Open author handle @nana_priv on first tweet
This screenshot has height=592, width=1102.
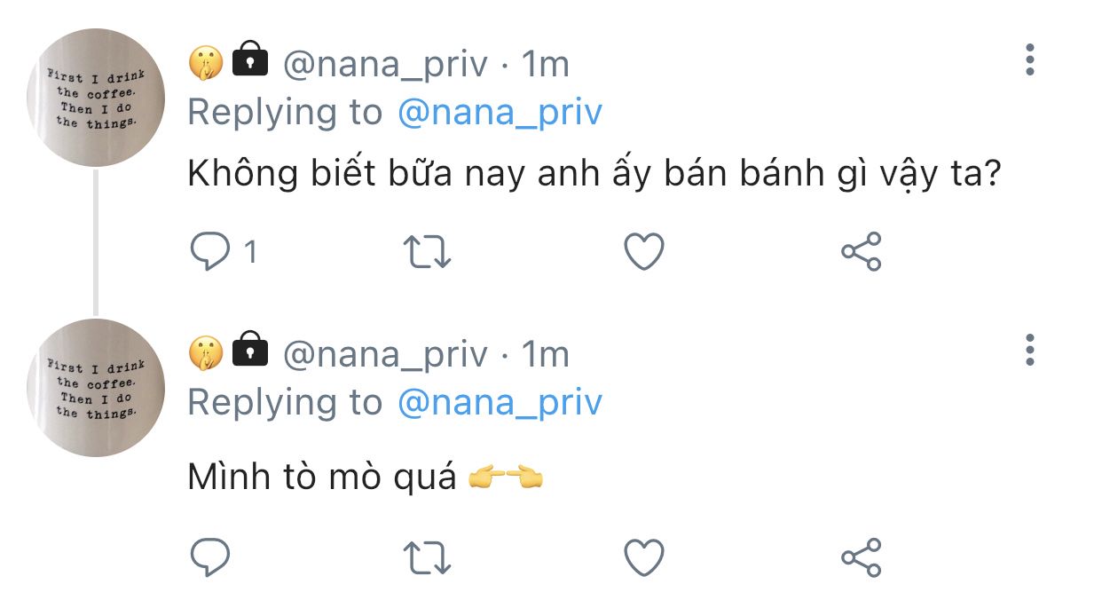coord(385,64)
